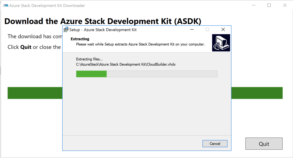
Task: Click the disabled maximize box of Setup dialog
Action: (x=207, y=30)
